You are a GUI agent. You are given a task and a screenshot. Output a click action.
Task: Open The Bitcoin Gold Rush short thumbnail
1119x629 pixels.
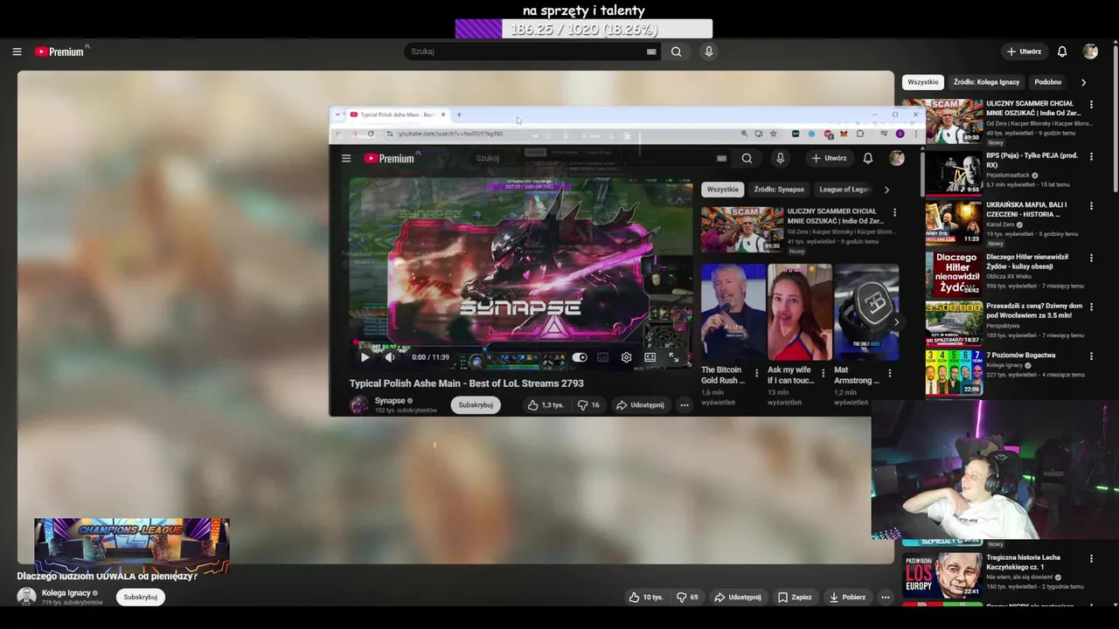[x=733, y=313]
